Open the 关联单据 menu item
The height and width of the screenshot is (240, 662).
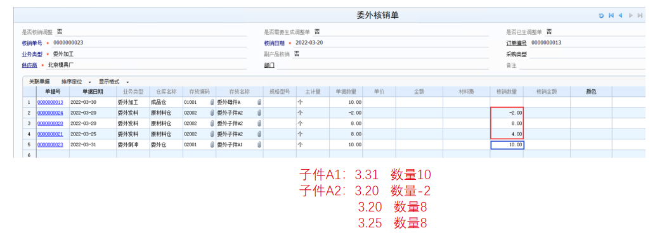tap(39, 82)
